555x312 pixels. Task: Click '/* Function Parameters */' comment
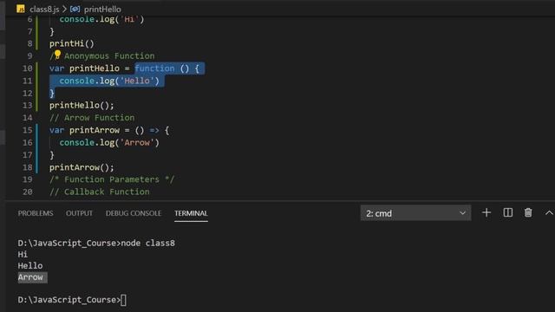[x=112, y=179]
